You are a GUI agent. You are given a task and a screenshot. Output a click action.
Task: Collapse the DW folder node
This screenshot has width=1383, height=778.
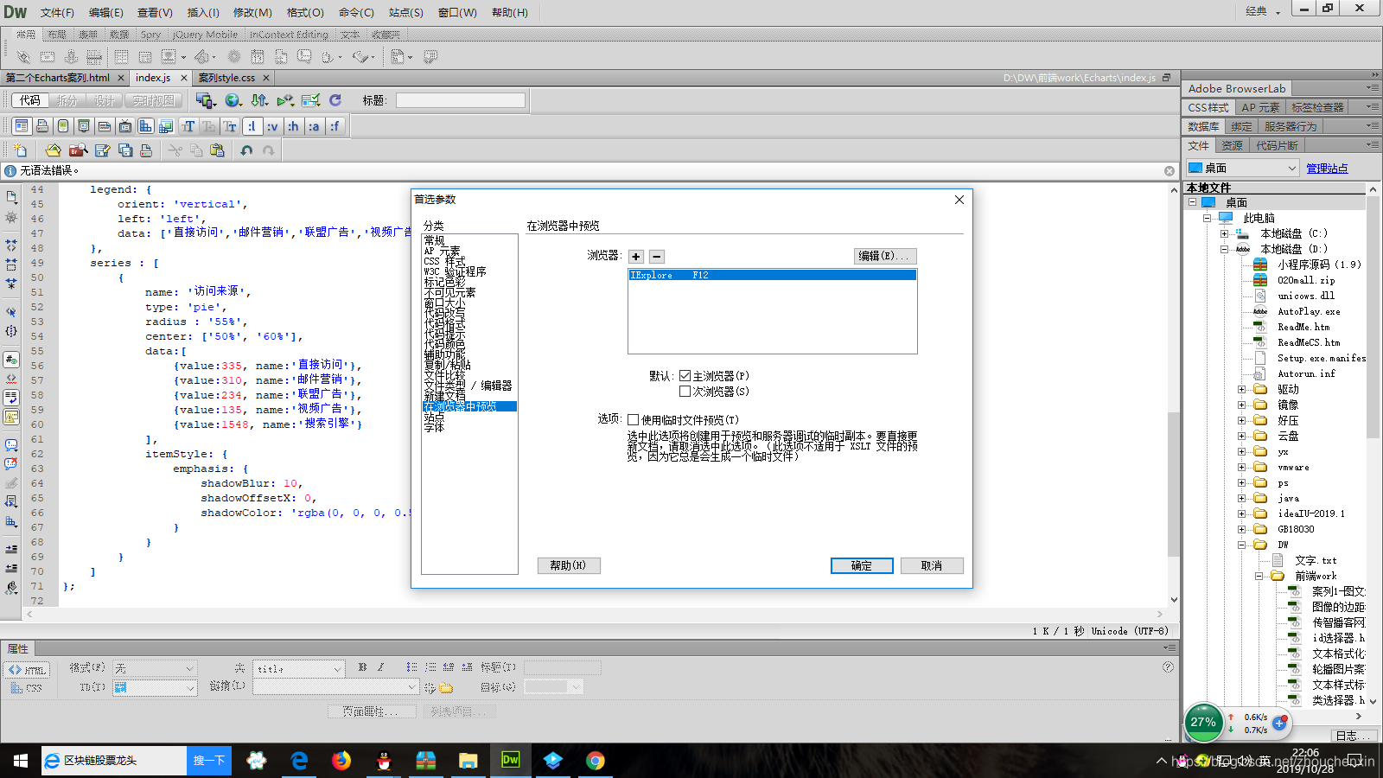[x=1241, y=545]
